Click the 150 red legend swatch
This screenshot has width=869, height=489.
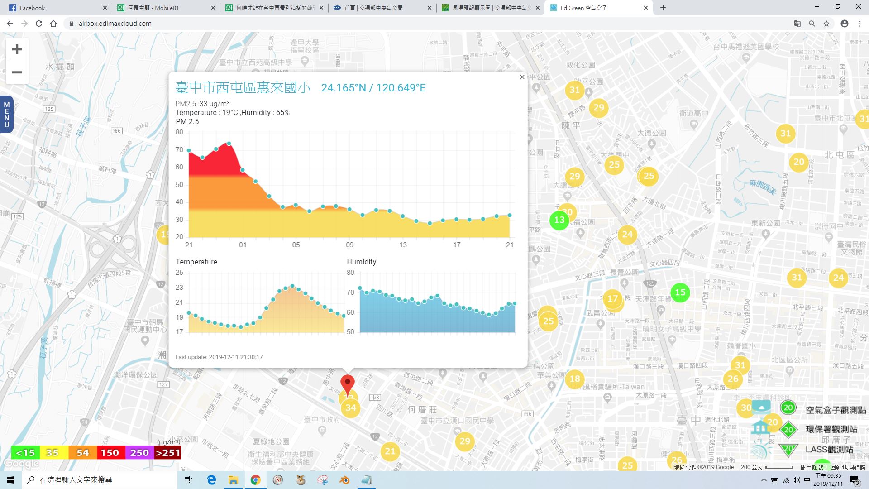[x=110, y=453]
